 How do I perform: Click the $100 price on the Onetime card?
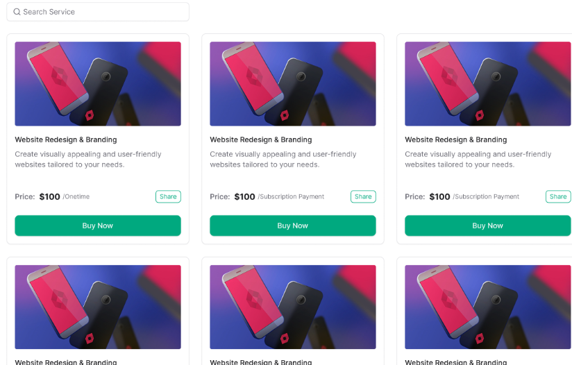pyautogui.click(x=50, y=197)
